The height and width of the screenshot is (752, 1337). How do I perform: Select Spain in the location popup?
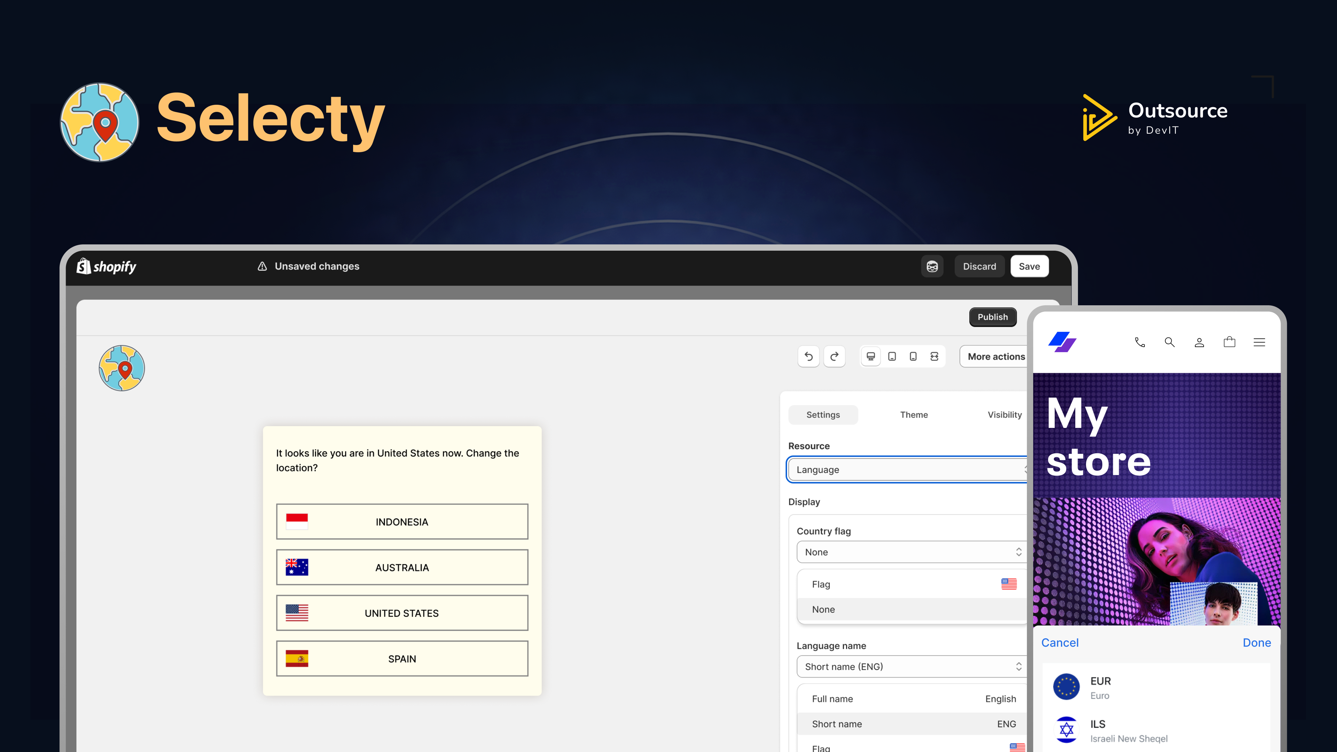click(x=402, y=659)
